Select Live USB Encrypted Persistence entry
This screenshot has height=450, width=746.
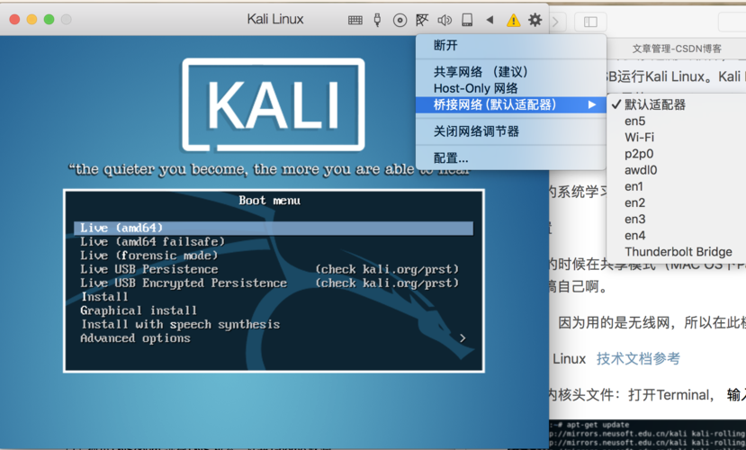pyautogui.click(x=184, y=283)
